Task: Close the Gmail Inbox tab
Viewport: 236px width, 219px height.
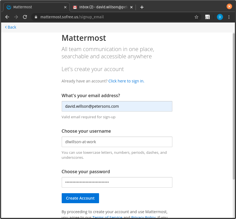Action: click(x=131, y=7)
